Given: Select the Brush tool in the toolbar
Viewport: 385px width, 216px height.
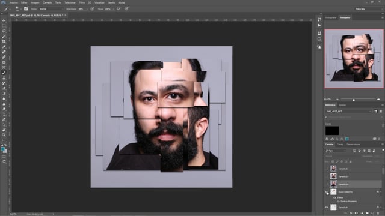Looking at the screenshot, I should 4,73.
